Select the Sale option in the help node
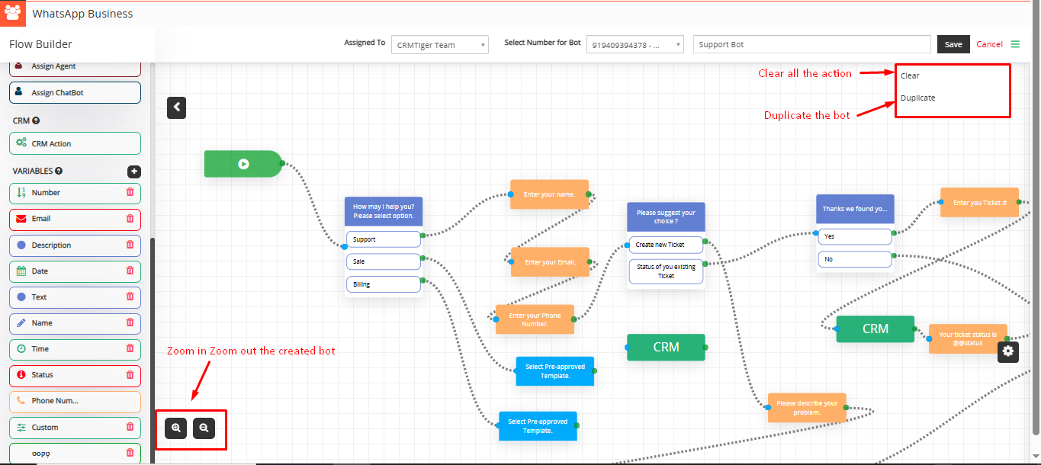This screenshot has width=1041, height=465. pyautogui.click(x=384, y=261)
